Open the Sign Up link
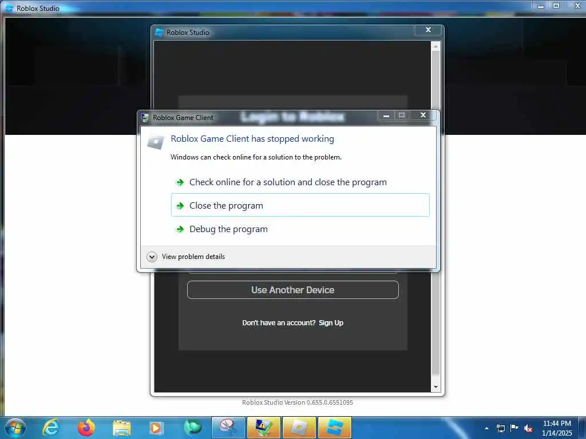The width and height of the screenshot is (586, 439). pos(331,323)
